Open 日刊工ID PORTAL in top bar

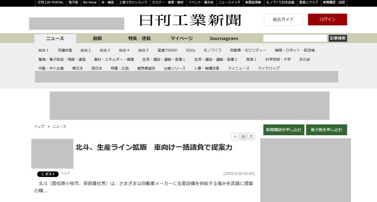pyautogui.click(x=51, y=3)
